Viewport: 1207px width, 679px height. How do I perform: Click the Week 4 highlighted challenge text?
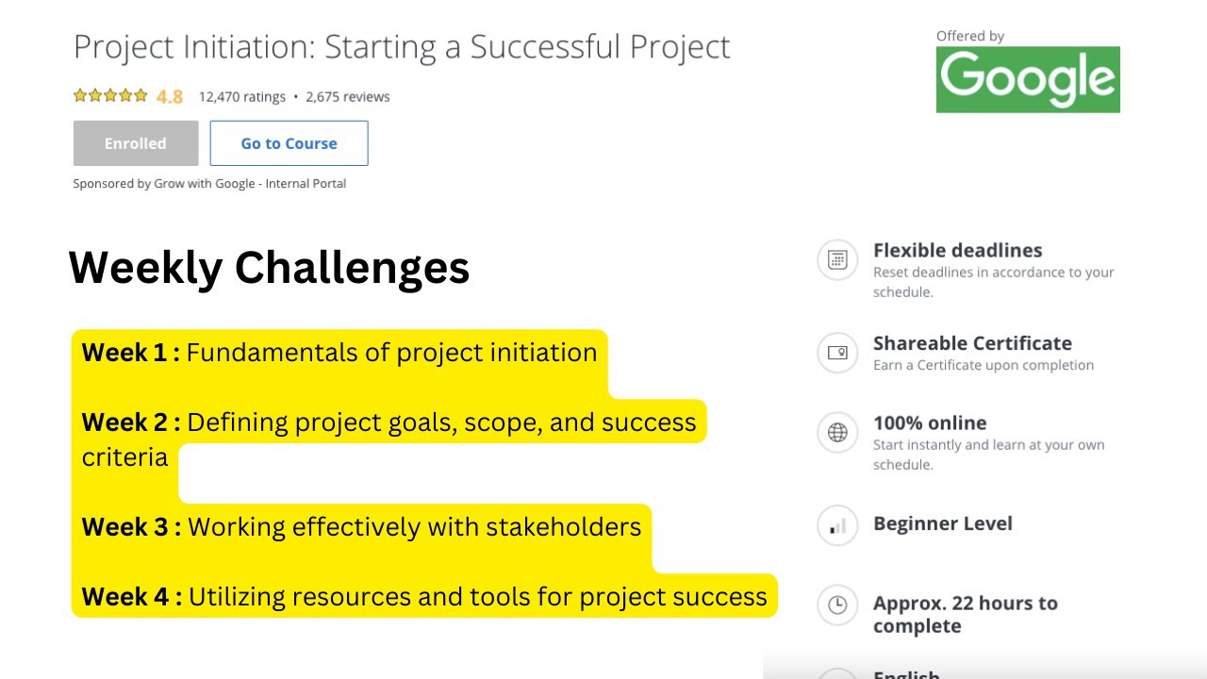(424, 596)
